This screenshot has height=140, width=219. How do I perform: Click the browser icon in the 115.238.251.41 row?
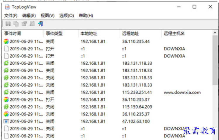tap(6, 92)
